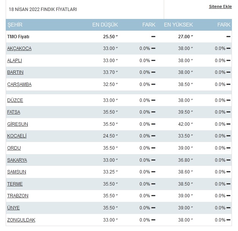
Task: Go to the SAKARYA link
Action: [17, 160]
